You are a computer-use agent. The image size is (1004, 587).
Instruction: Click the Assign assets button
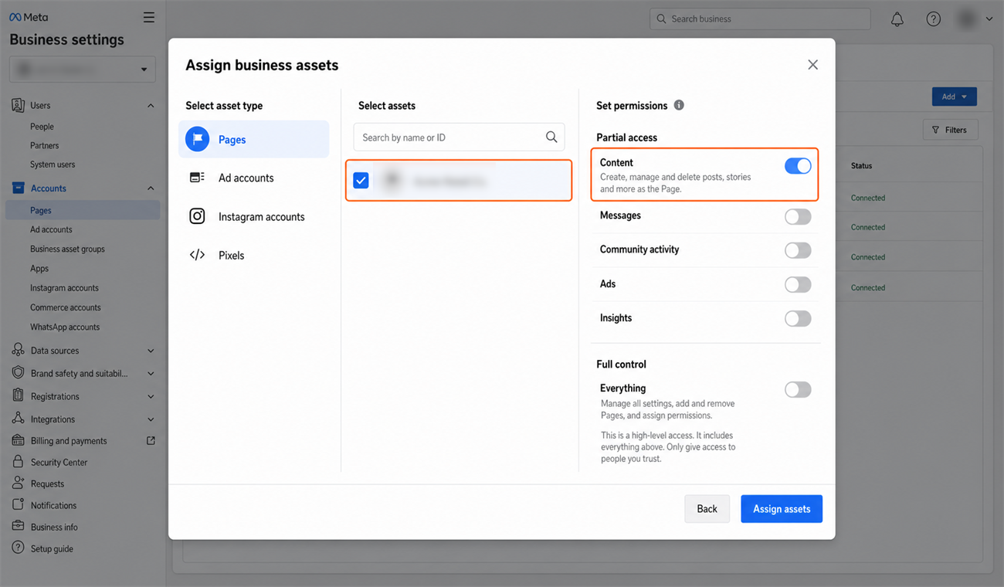(x=782, y=509)
